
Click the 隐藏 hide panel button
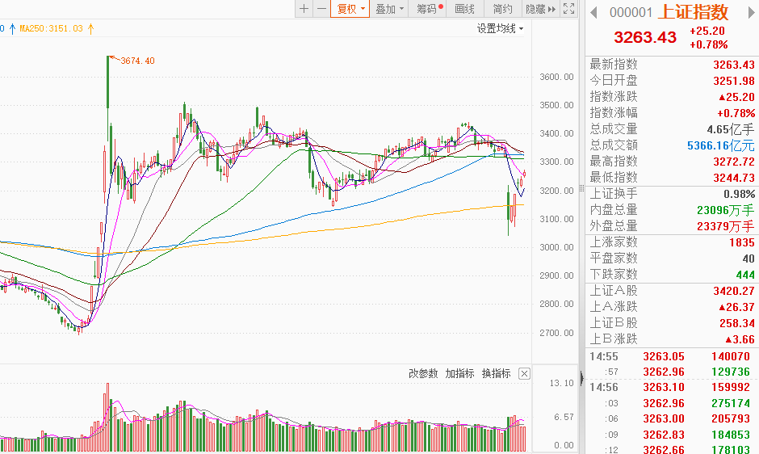pyautogui.click(x=540, y=9)
